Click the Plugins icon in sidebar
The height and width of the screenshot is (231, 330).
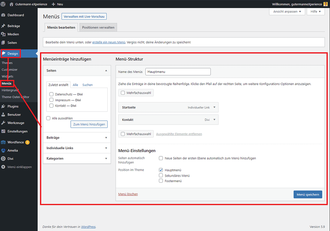click(4, 106)
